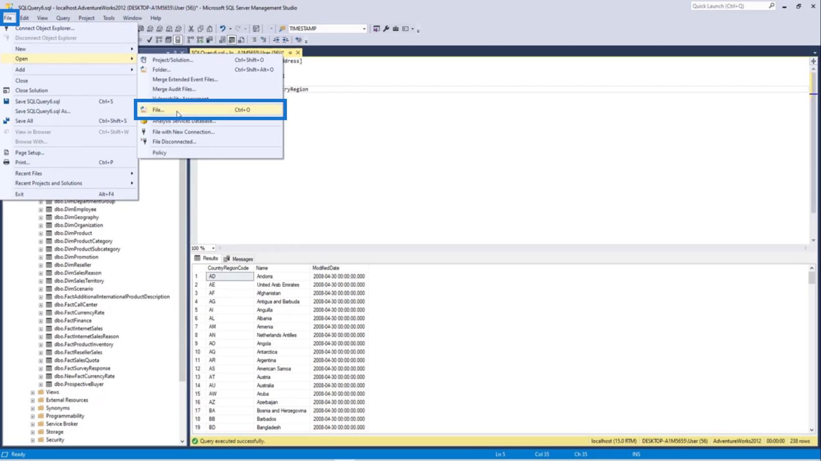Image resolution: width=821 pixels, height=461 pixels.
Task: Click the Decrease Indent icon
Action: (276, 40)
